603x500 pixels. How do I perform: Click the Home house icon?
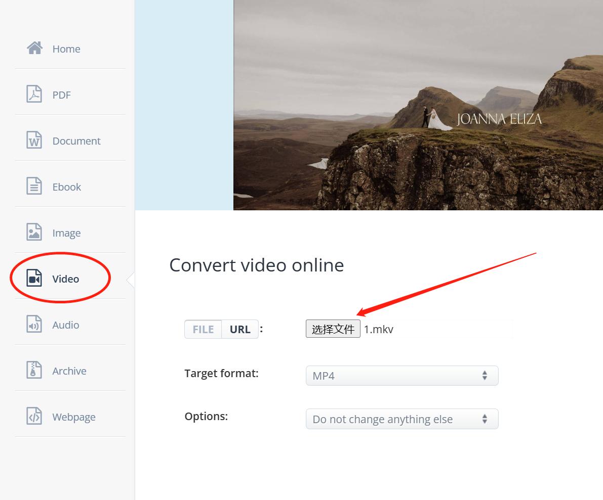pos(34,49)
